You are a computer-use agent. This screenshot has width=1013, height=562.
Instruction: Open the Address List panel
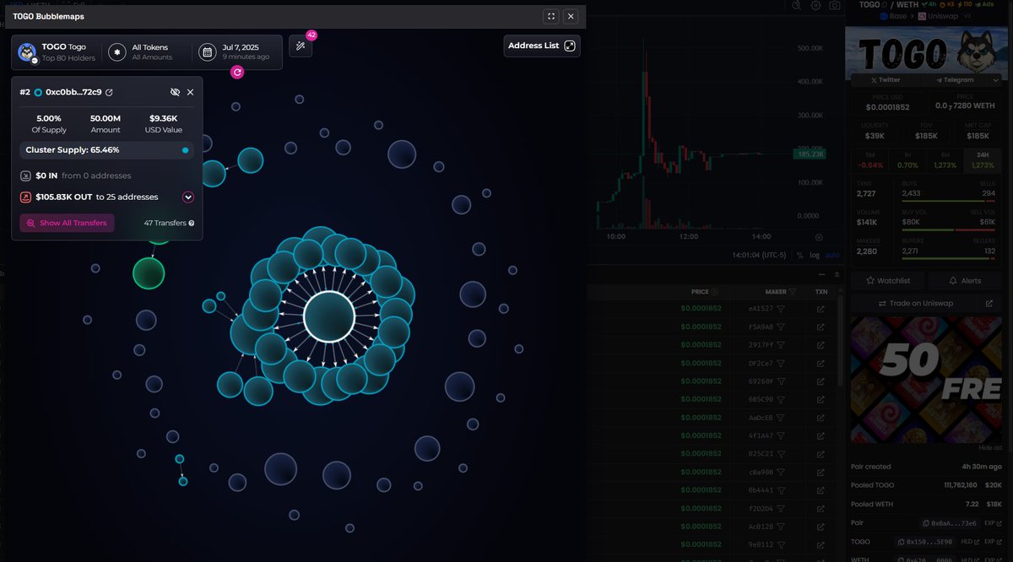(542, 46)
